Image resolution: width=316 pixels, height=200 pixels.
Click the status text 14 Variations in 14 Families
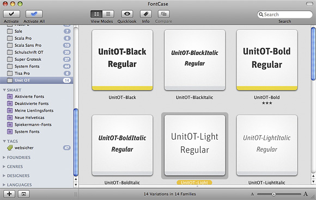click(x=169, y=194)
